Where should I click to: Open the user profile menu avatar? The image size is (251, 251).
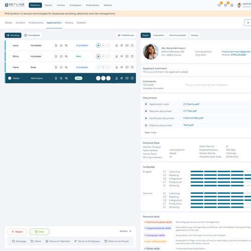point(239,5)
